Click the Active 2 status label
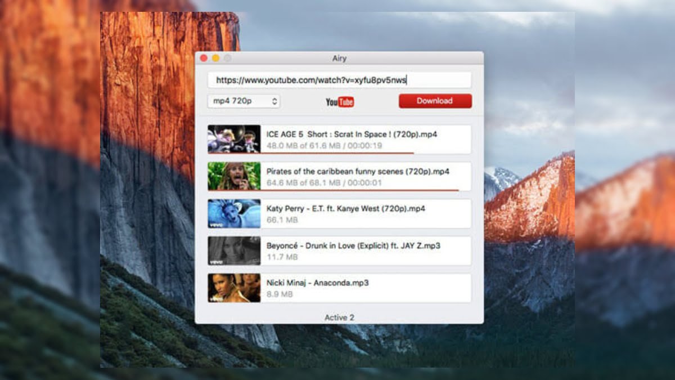The height and width of the screenshot is (380, 675). pyautogui.click(x=339, y=317)
